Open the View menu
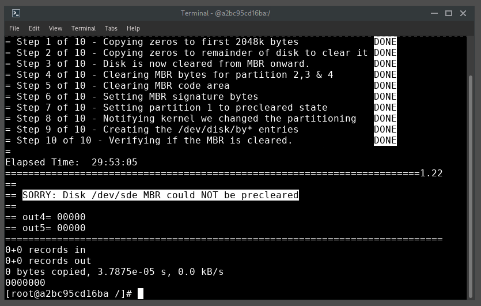The image size is (481, 306). tap(55, 28)
